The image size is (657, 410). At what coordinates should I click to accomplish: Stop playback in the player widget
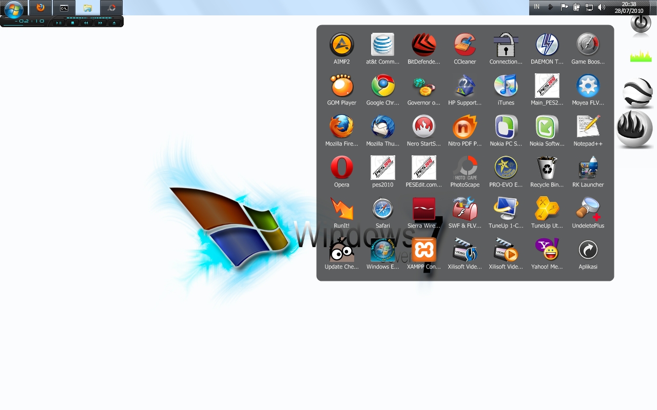pyautogui.click(x=72, y=23)
